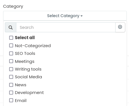
Task: Click the Category field label
Action: (x=13, y=7)
